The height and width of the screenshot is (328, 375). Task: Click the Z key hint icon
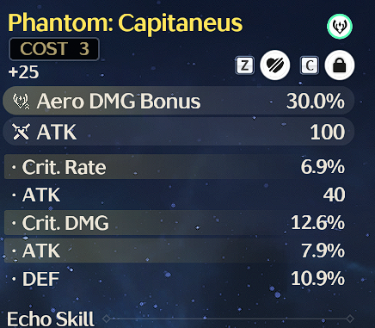244,65
